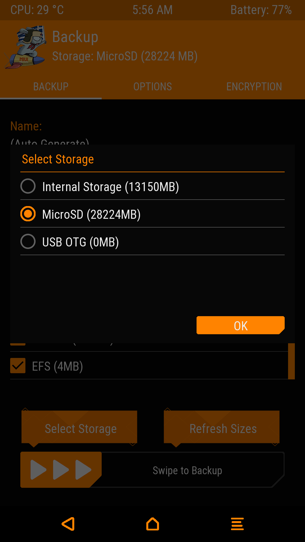Switch to the BACKUP tab
The height and width of the screenshot is (542, 305).
tap(51, 87)
